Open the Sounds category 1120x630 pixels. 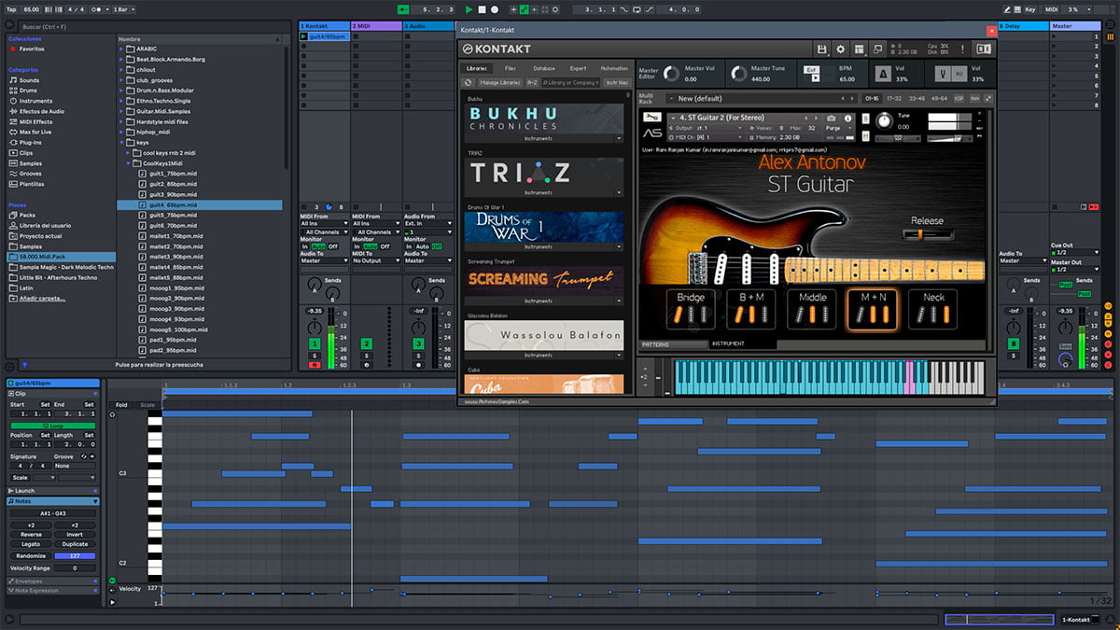(30, 80)
